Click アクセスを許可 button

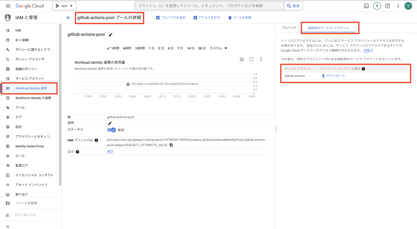pos(207,17)
